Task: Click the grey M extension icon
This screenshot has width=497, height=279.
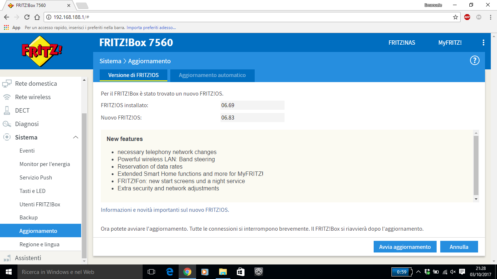Action: coord(479,17)
